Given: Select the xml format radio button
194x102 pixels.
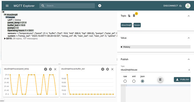Looking at the screenshot, I should pos(134,81).
